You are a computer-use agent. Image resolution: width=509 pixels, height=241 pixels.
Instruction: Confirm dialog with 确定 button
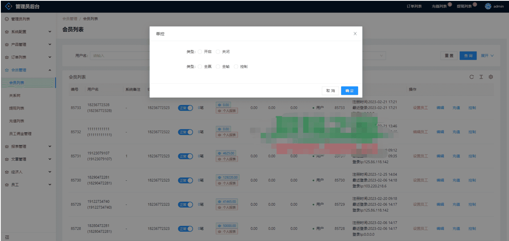[x=349, y=91]
